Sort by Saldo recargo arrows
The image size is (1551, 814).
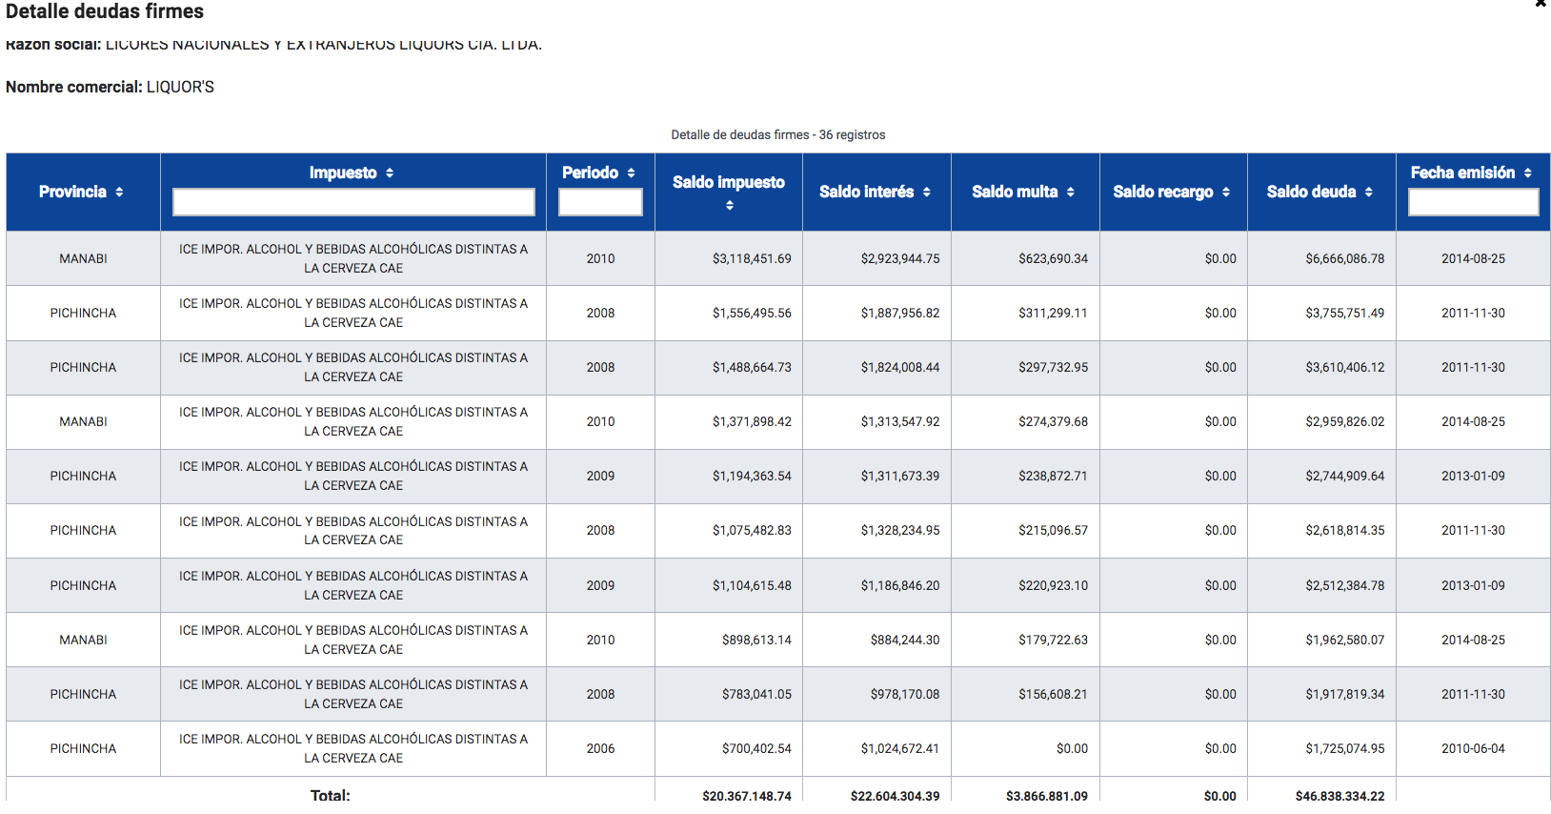[1226, 193]
